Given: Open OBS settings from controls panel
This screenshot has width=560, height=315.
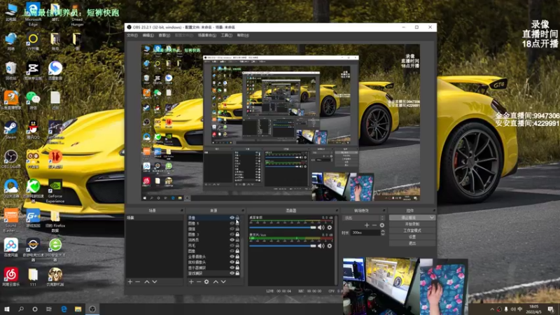Looking at the screenshot, I should pos(412,237).
